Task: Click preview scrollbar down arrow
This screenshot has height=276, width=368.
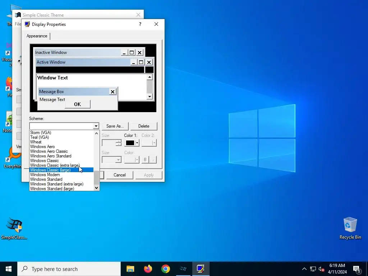Action: 150,96
